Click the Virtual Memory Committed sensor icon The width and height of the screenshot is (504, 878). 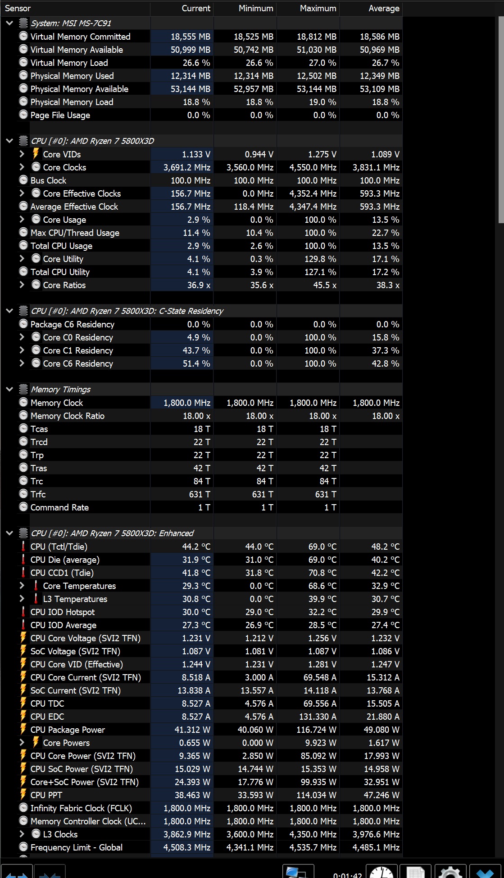point(23,37)
